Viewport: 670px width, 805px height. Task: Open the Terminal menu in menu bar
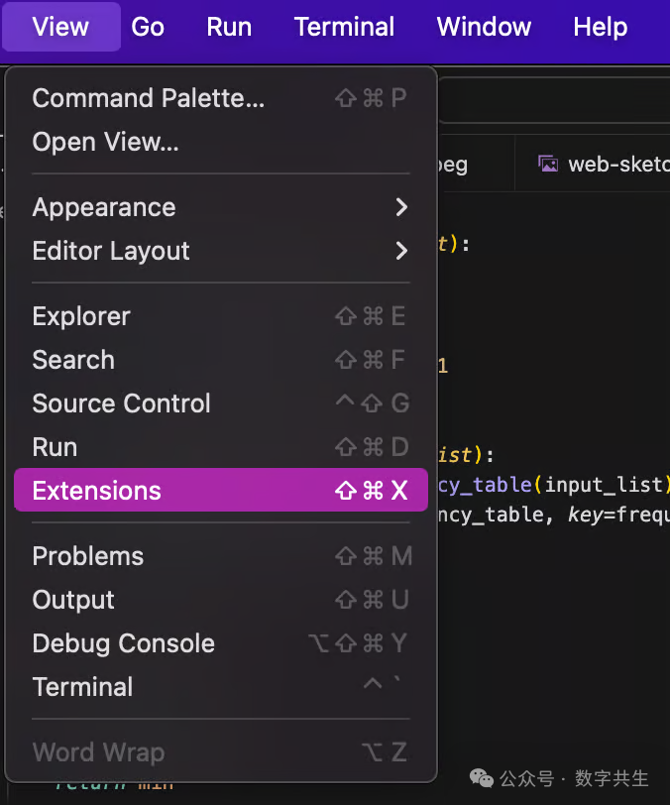coord(344,27)
